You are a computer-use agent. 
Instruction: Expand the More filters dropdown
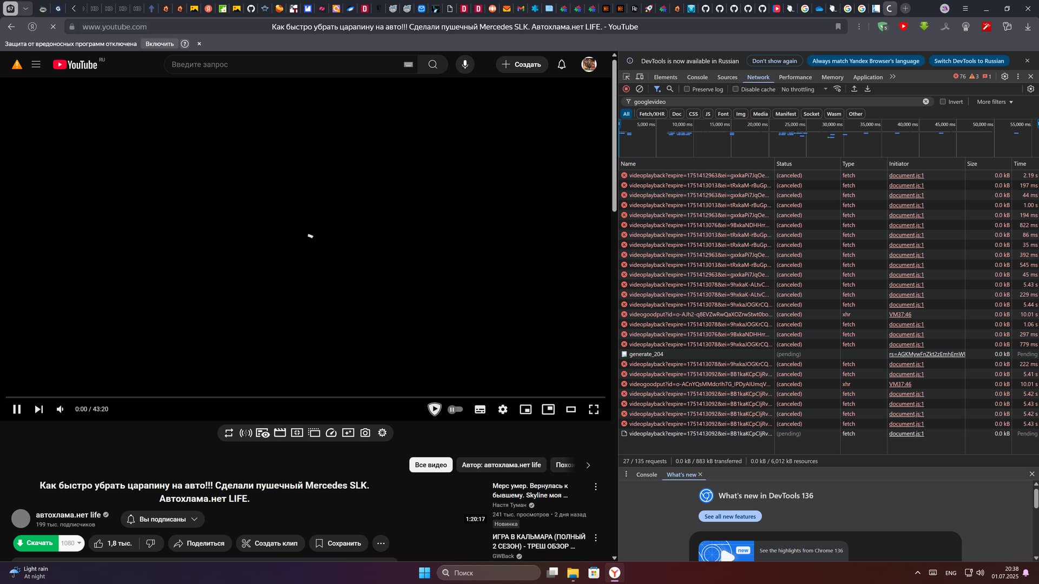[x=995, y=102]
